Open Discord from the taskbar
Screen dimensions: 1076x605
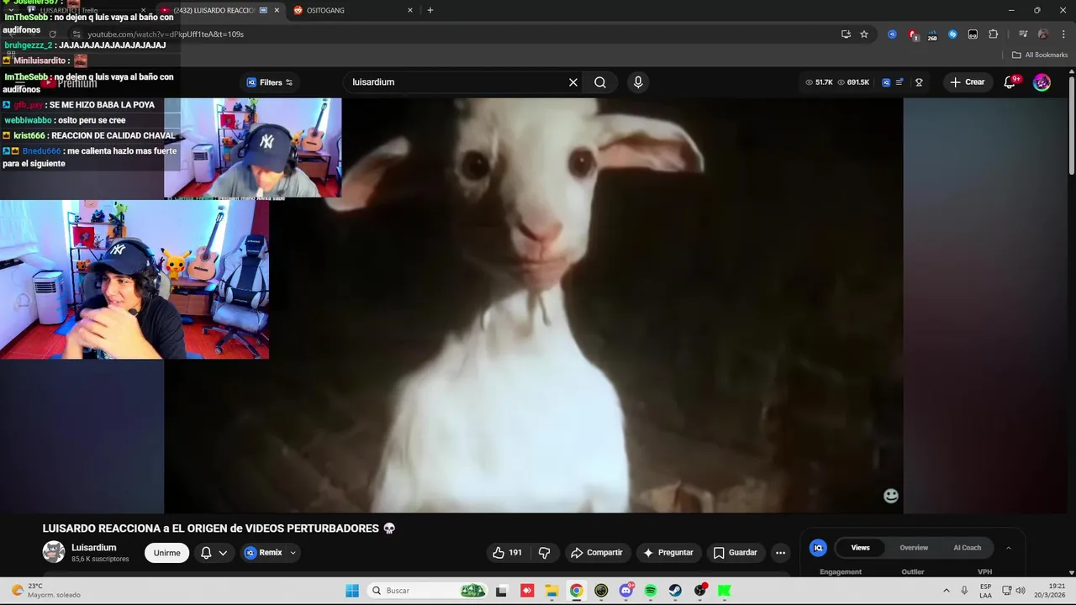(626, 591)
